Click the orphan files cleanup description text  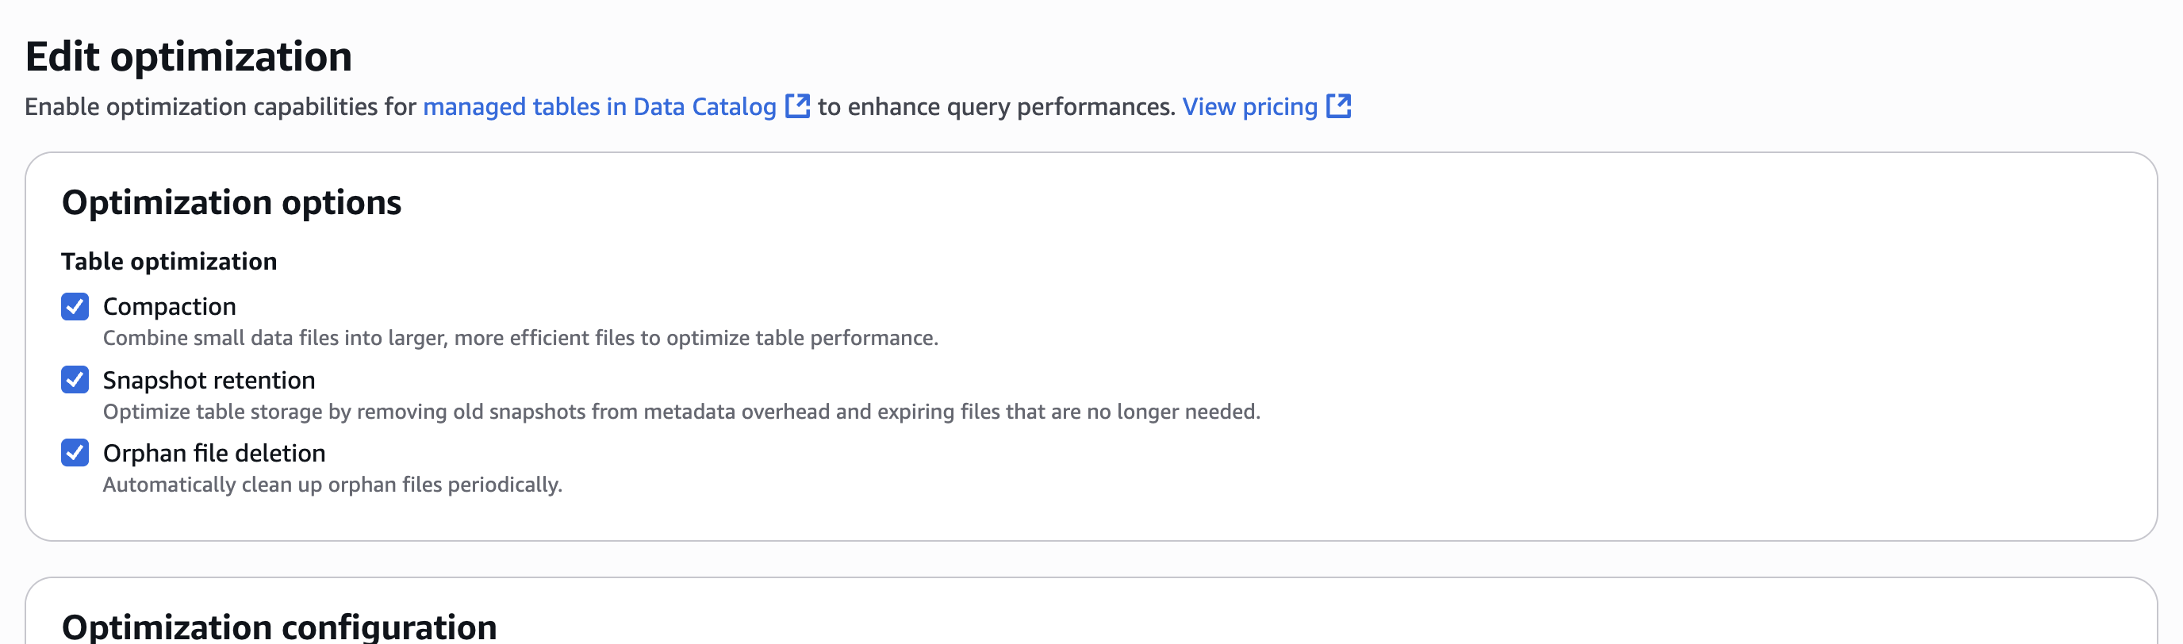332,485
